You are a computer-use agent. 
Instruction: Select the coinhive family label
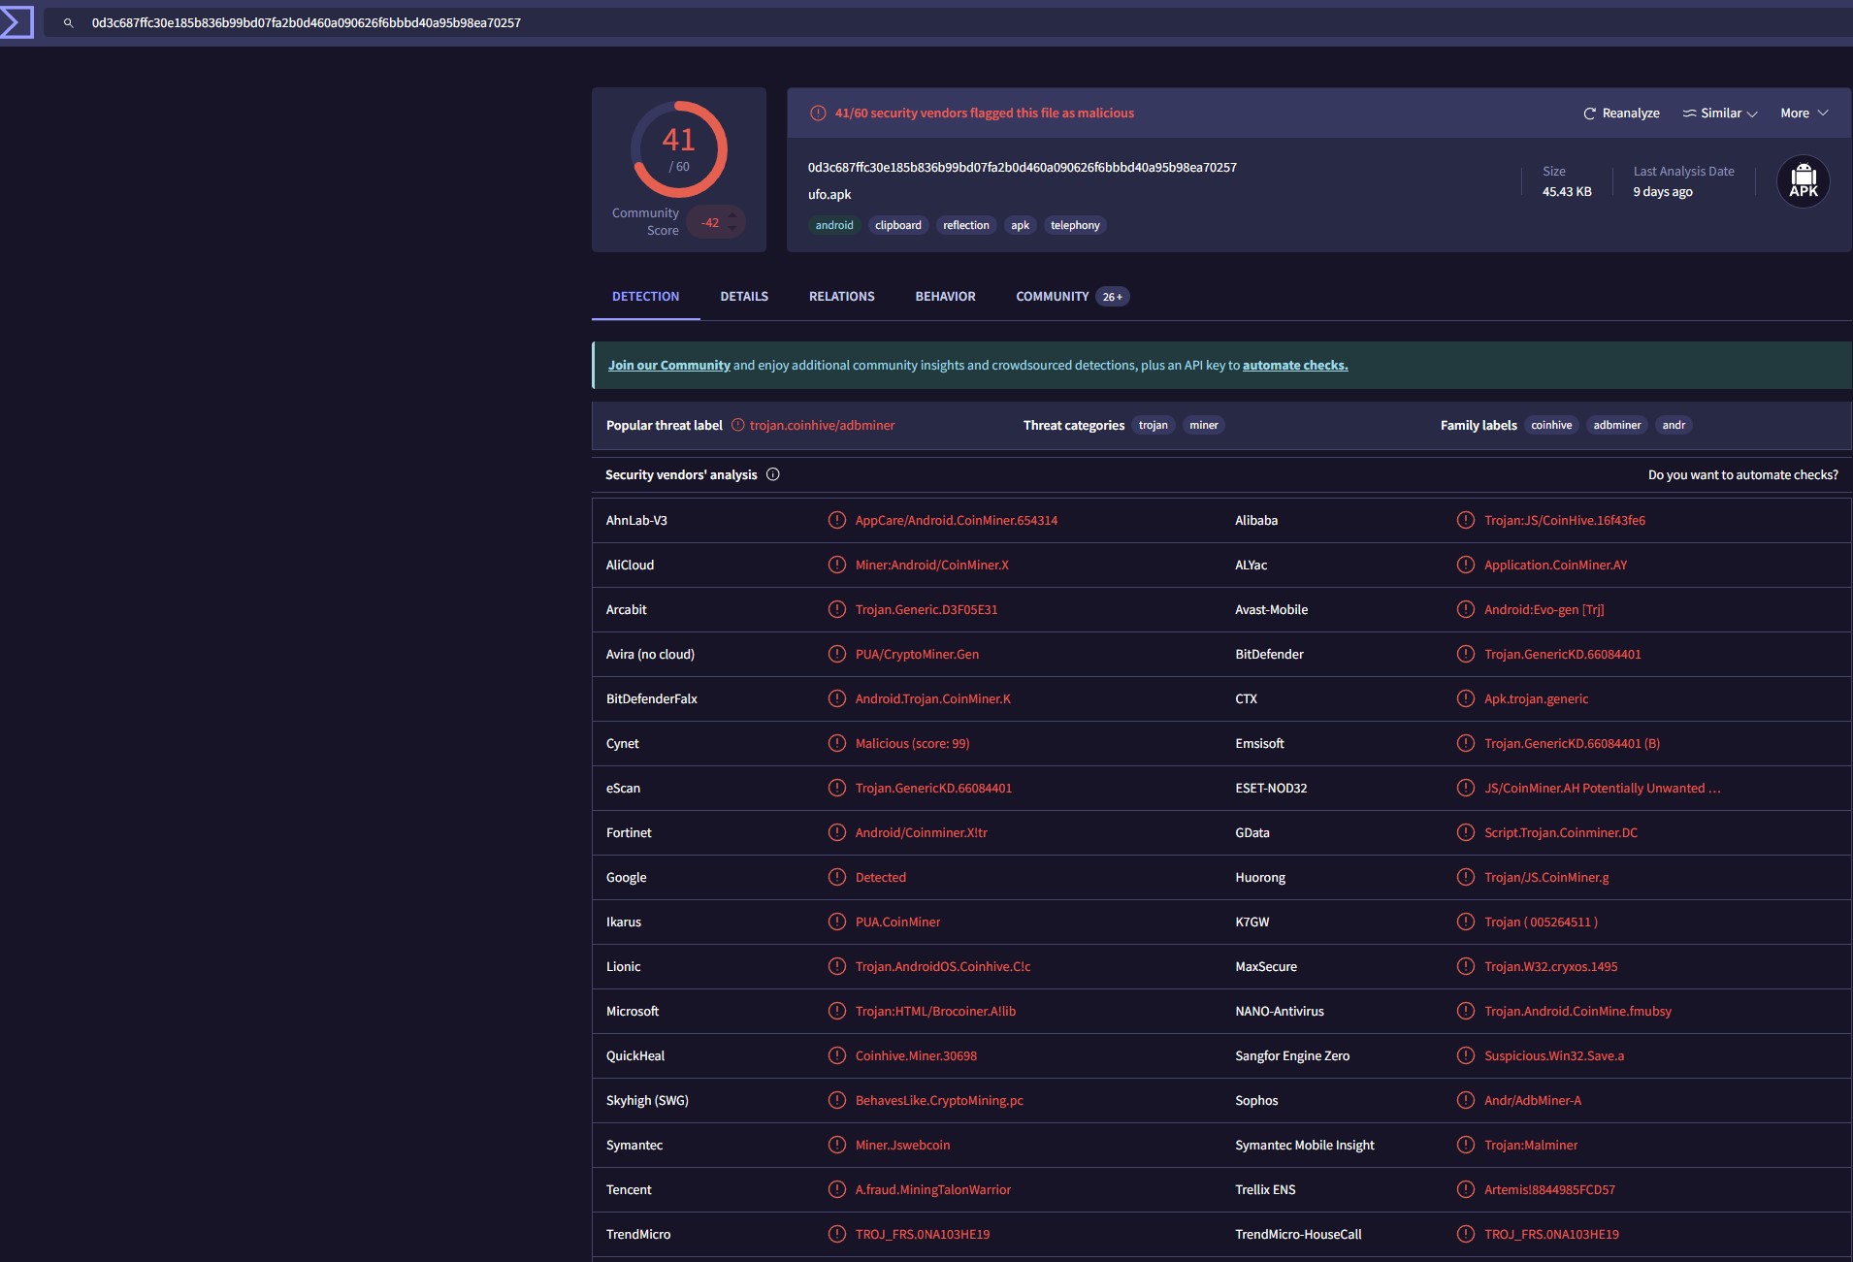[x=1551, y=425]
